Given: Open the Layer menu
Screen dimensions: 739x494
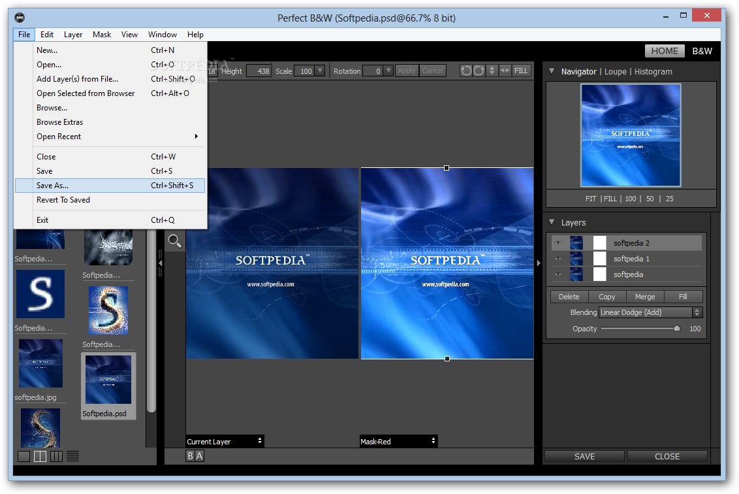Looking at the screenshot, I should point(73,35).
